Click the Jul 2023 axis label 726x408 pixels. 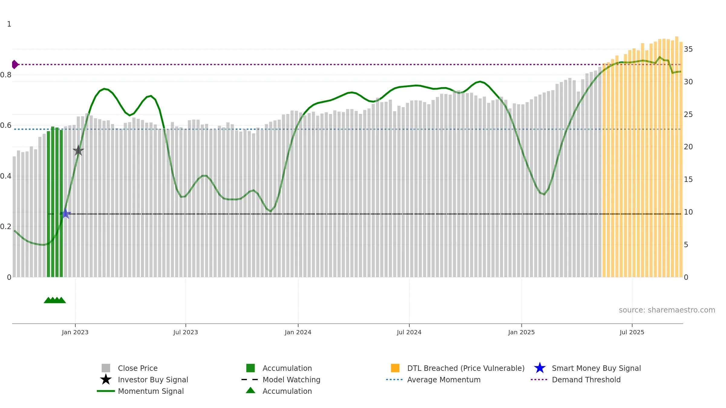(185, 332)
